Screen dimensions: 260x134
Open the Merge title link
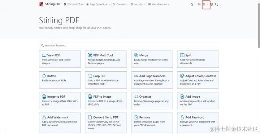coord(144,55)
